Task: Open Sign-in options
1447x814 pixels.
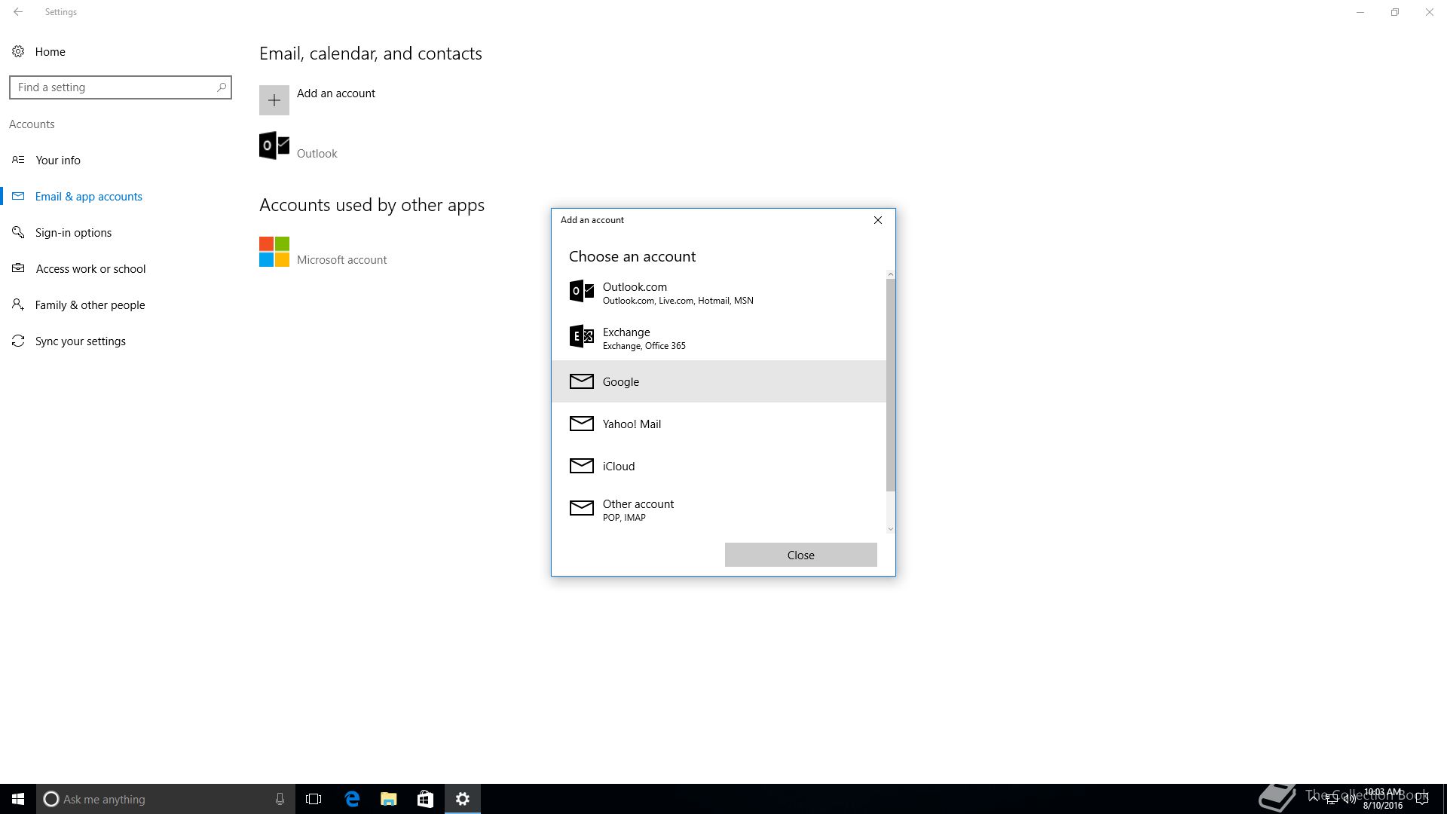Action: tap(73, 232)
